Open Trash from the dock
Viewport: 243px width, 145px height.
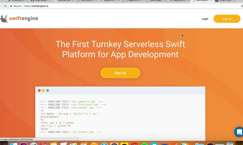point(230,143)
